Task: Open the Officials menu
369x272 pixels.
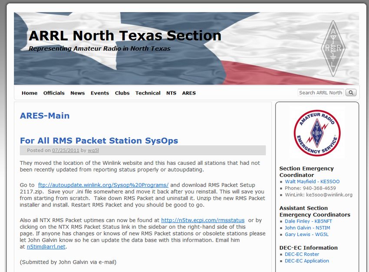Action: pos(54,93)
